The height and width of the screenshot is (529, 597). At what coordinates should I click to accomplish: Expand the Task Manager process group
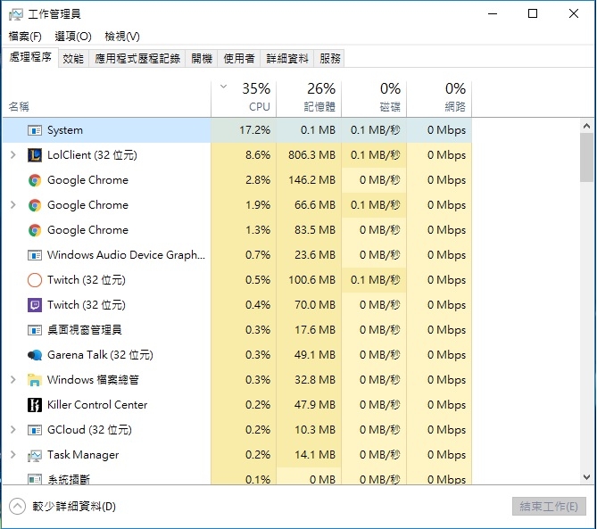coord(13,454)
